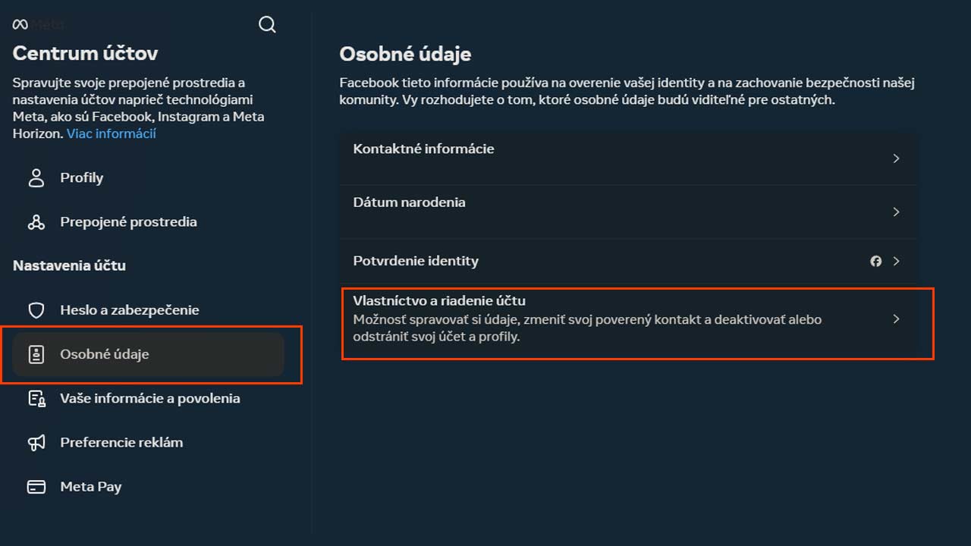Click the Meta logo icon
971x546 pixels.
[x=20, y=24]
